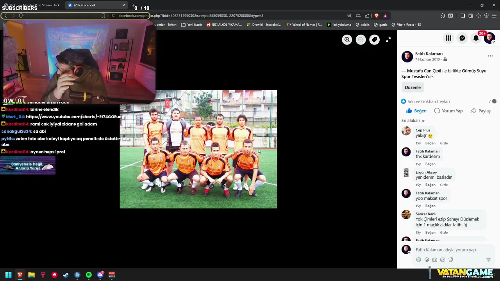Zoom in on the Facebook photo
This screenshot has height=281, width=500.
click(347, 39)
